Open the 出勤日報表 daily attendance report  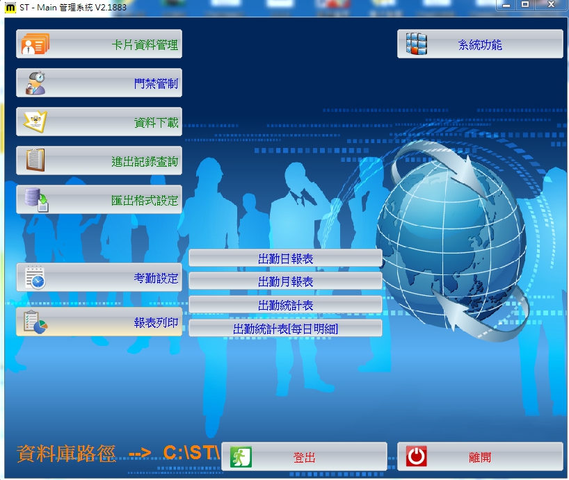coord(285,258)
